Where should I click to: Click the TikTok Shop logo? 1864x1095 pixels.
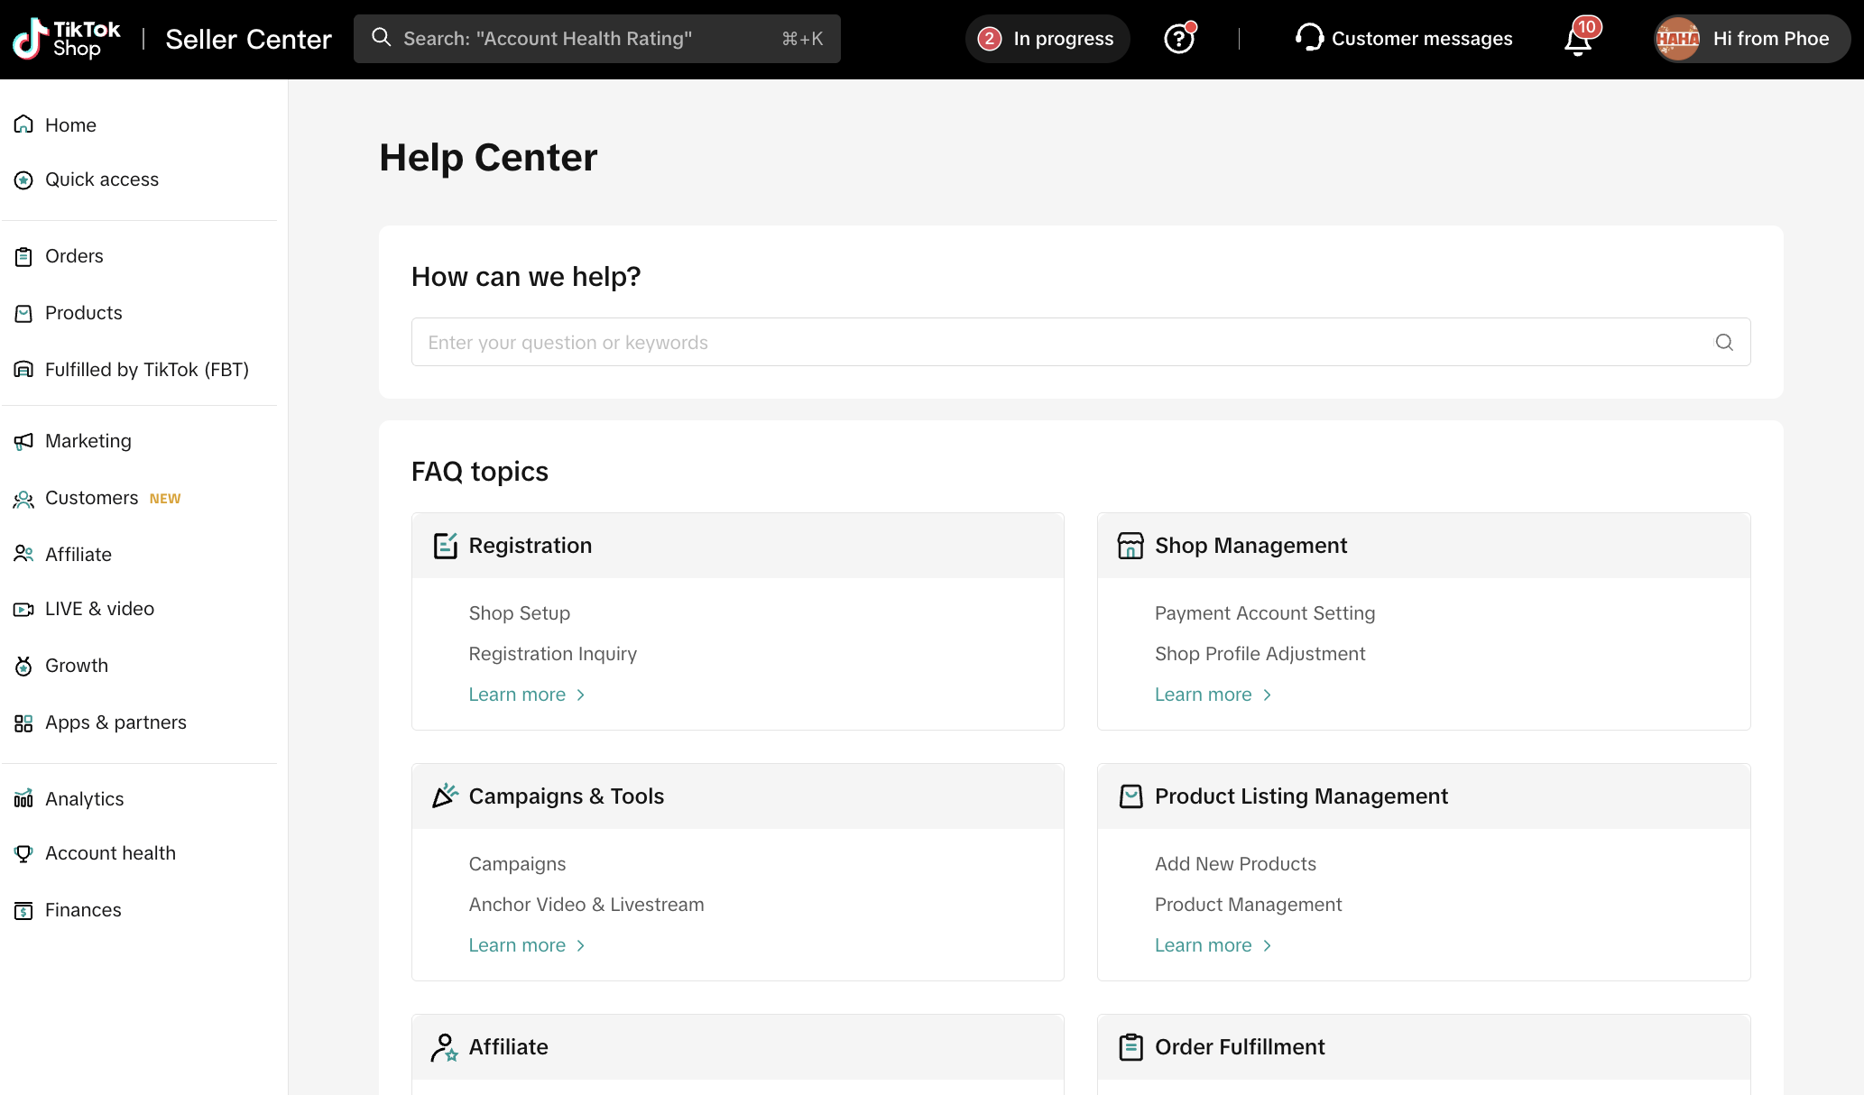pyautogui.click(x=66, y=39)
